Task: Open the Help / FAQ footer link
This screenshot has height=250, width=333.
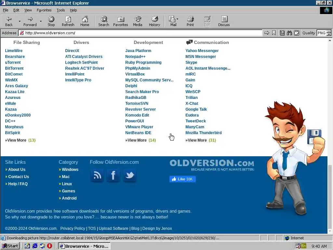Action: point(18,184)
